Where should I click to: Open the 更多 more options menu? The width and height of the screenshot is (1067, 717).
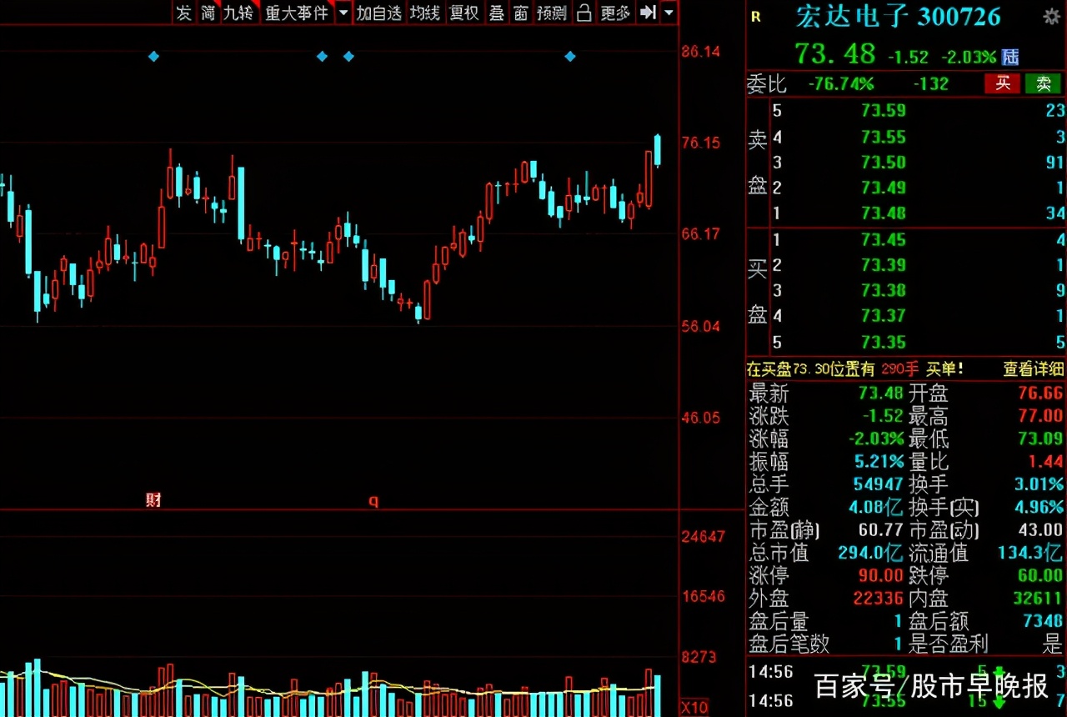[615, 13]
